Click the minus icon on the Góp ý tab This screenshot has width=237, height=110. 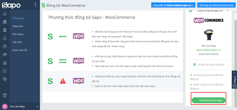coord(235,73)
